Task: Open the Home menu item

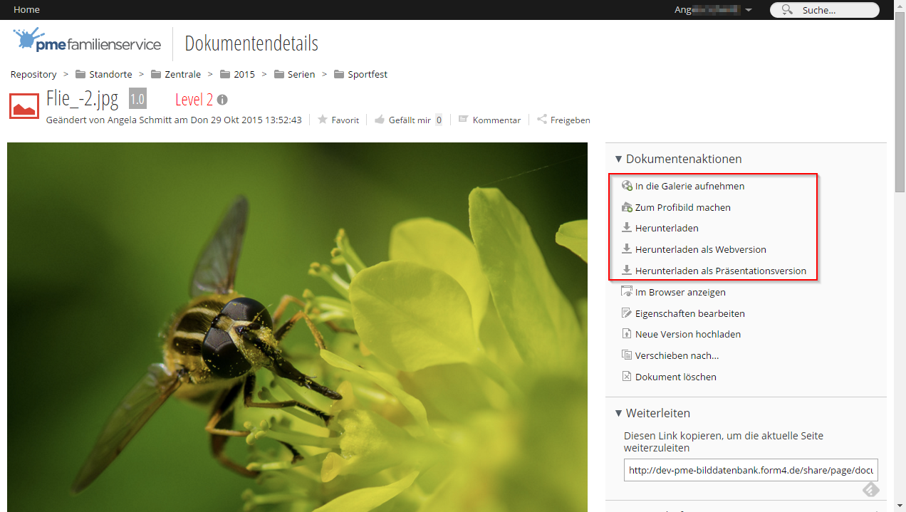Action: tap(26, 10)
